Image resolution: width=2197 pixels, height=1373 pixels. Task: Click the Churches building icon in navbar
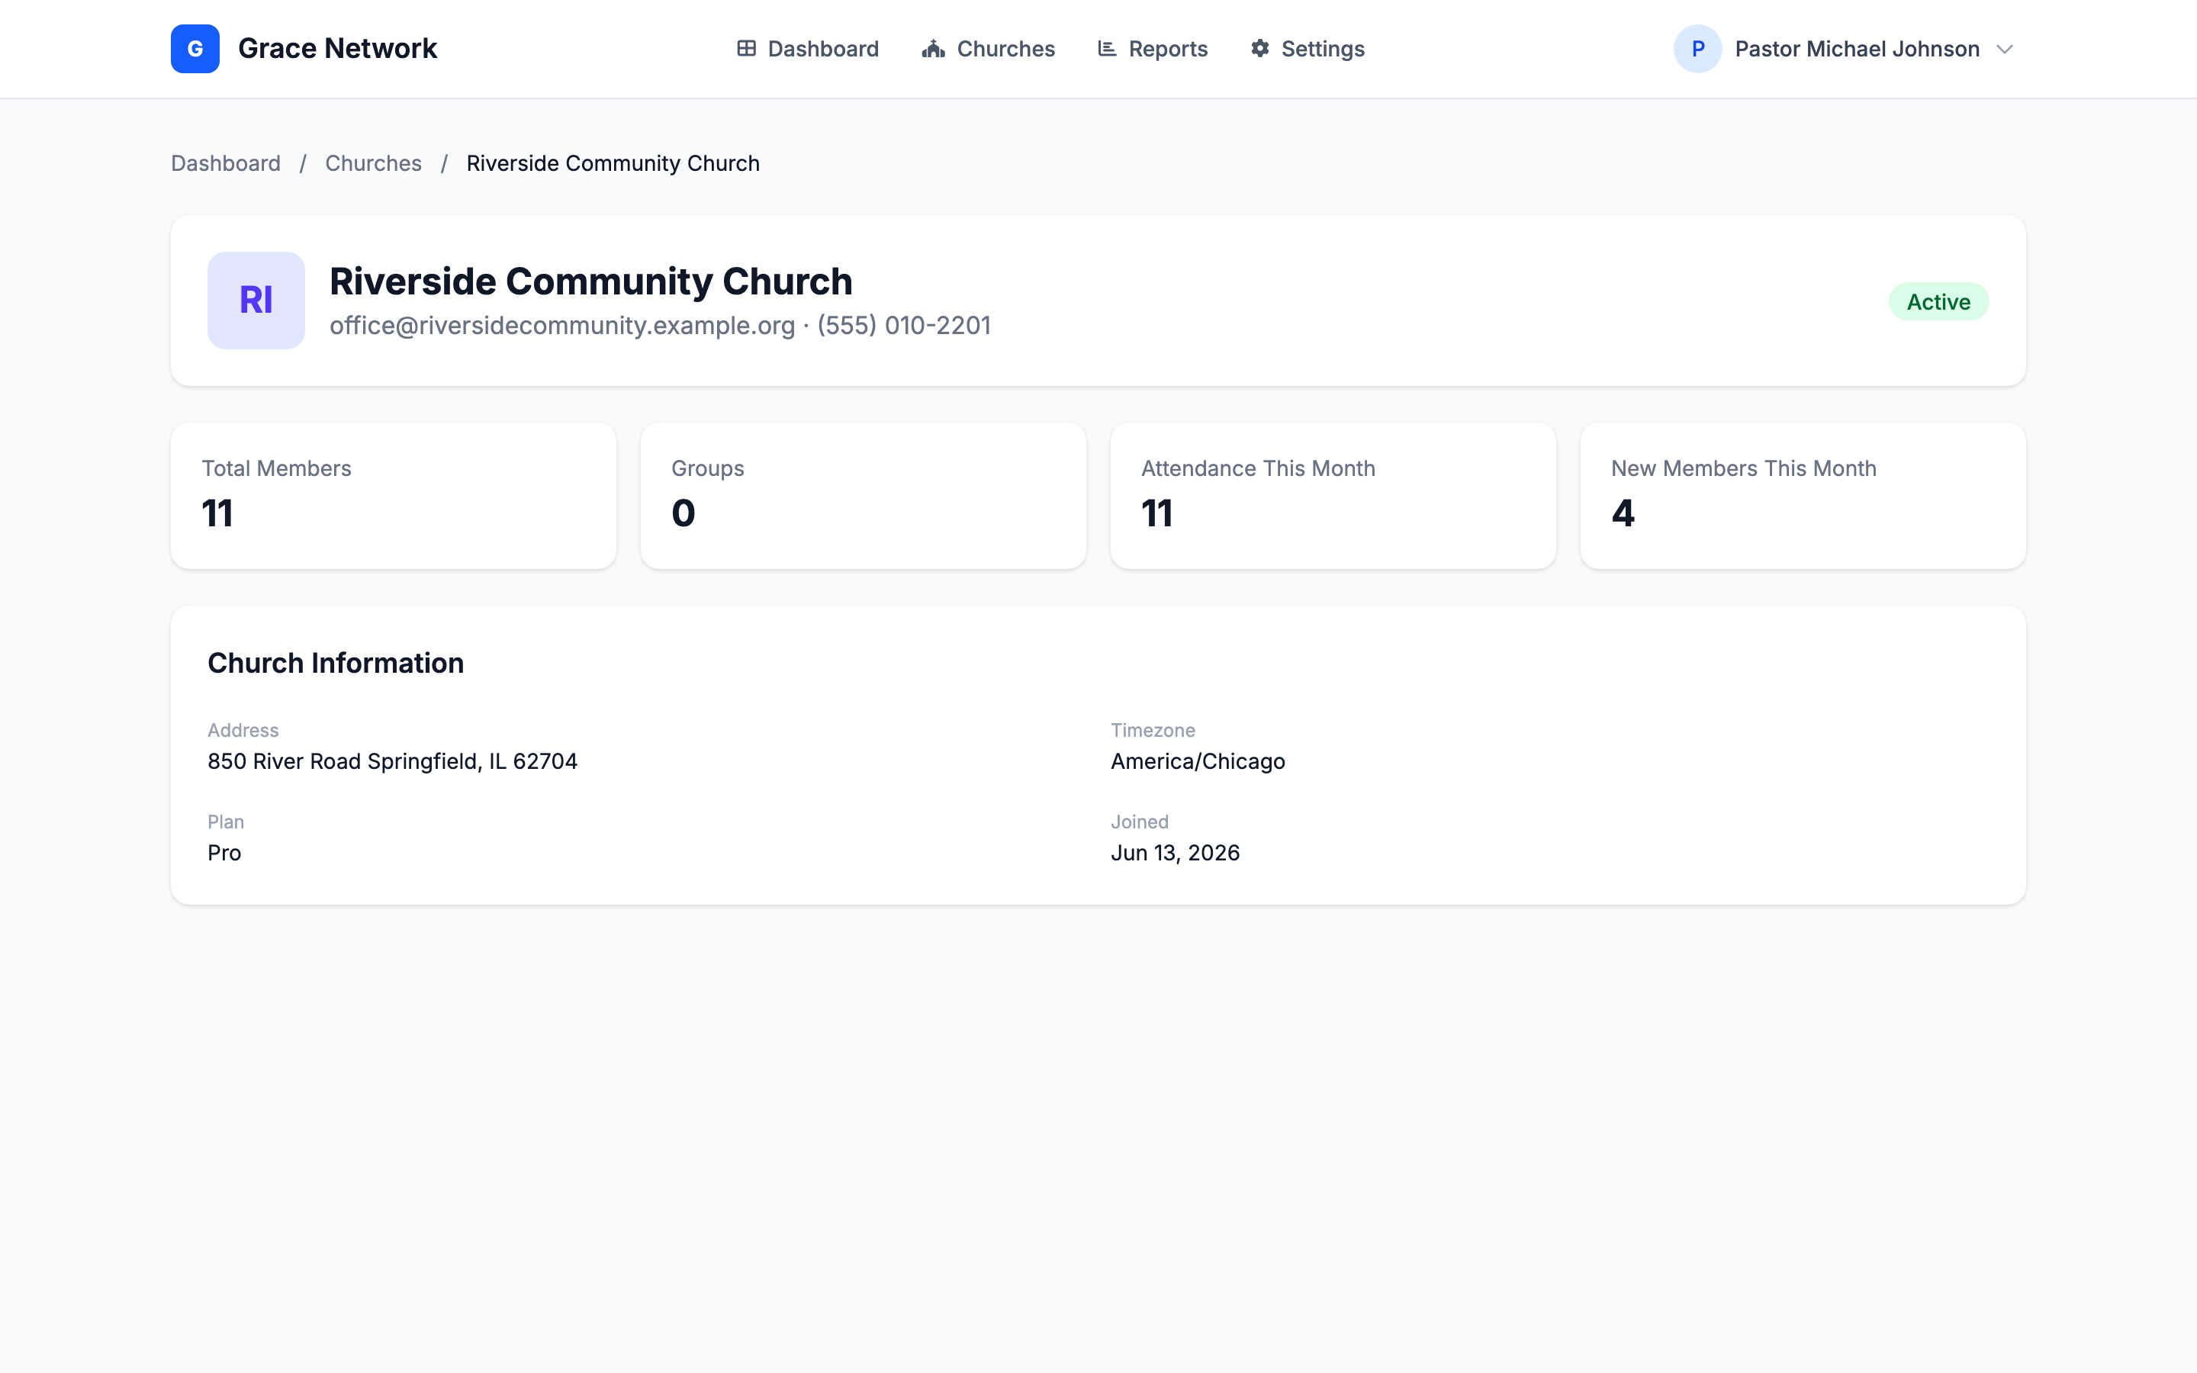(x=933, y=49)
